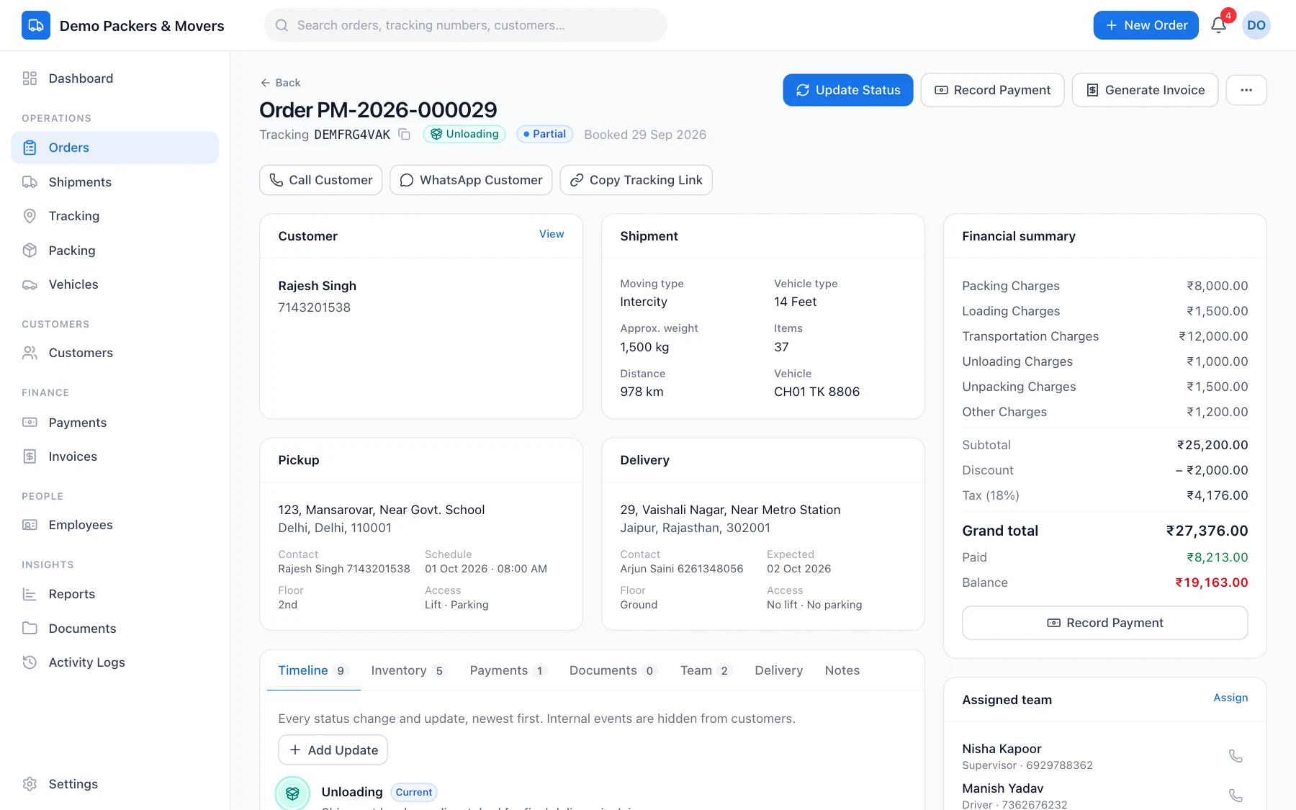
Task: Assign a team member link
Action: click(1230, 698)
